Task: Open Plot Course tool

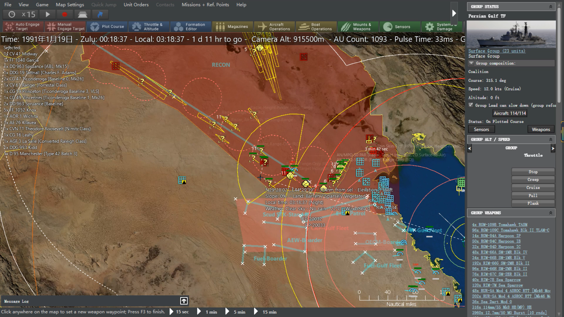Action: point(107,27)
